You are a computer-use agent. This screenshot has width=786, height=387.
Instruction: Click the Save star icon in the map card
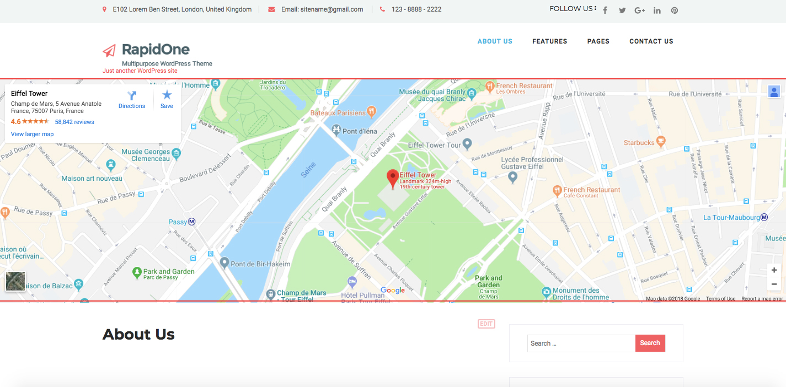click(167, 95)
